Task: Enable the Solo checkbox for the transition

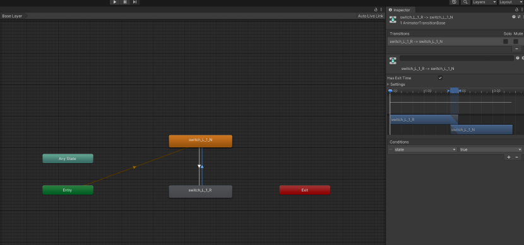Action: [506, 42]
